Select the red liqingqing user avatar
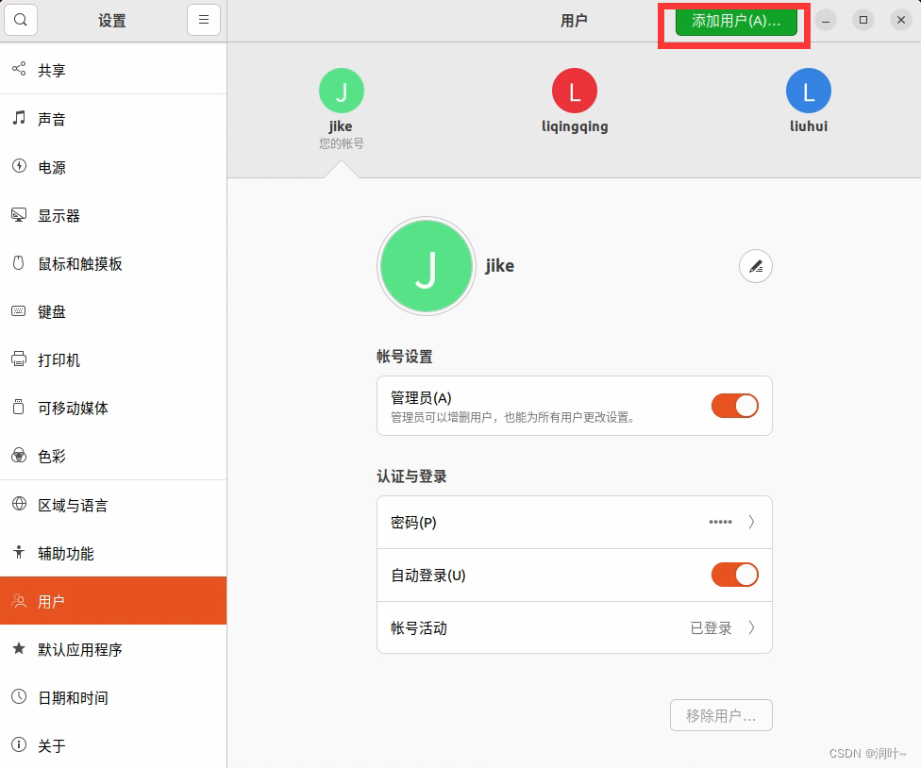The image size is (921, 768). (x=575, y=91)
